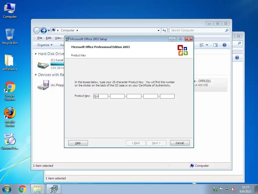Expand the address bar history dropdown

158,30
